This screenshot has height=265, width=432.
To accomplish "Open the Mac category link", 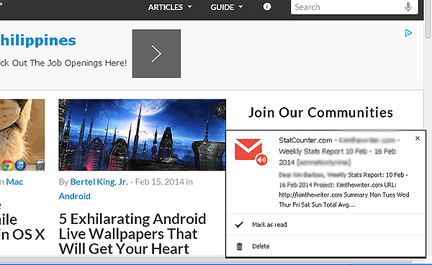I will coord(14,181).
